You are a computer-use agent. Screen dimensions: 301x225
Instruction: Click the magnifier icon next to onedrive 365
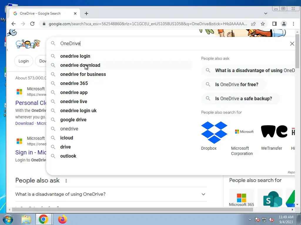pyautogui.click(x=53, y=83)
